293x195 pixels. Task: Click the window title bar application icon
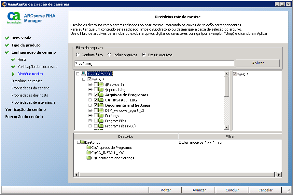coord(4,4)
